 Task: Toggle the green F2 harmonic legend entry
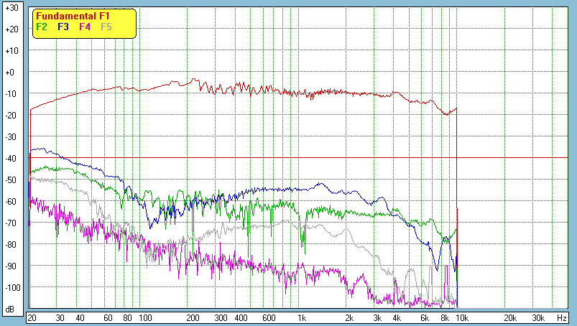[x=41, y=27]
